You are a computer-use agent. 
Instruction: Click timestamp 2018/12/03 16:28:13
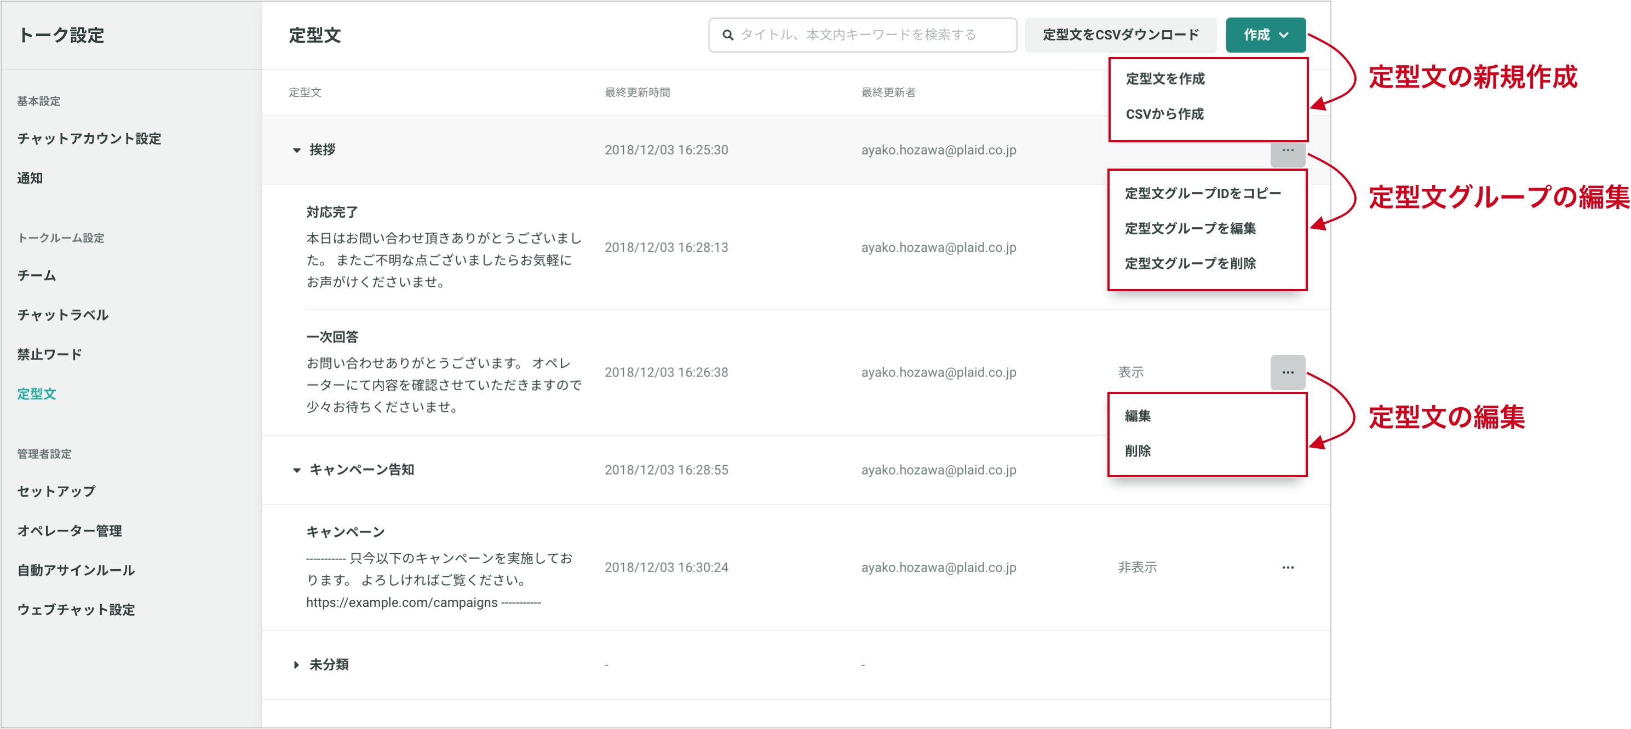(x=666, y=247)
